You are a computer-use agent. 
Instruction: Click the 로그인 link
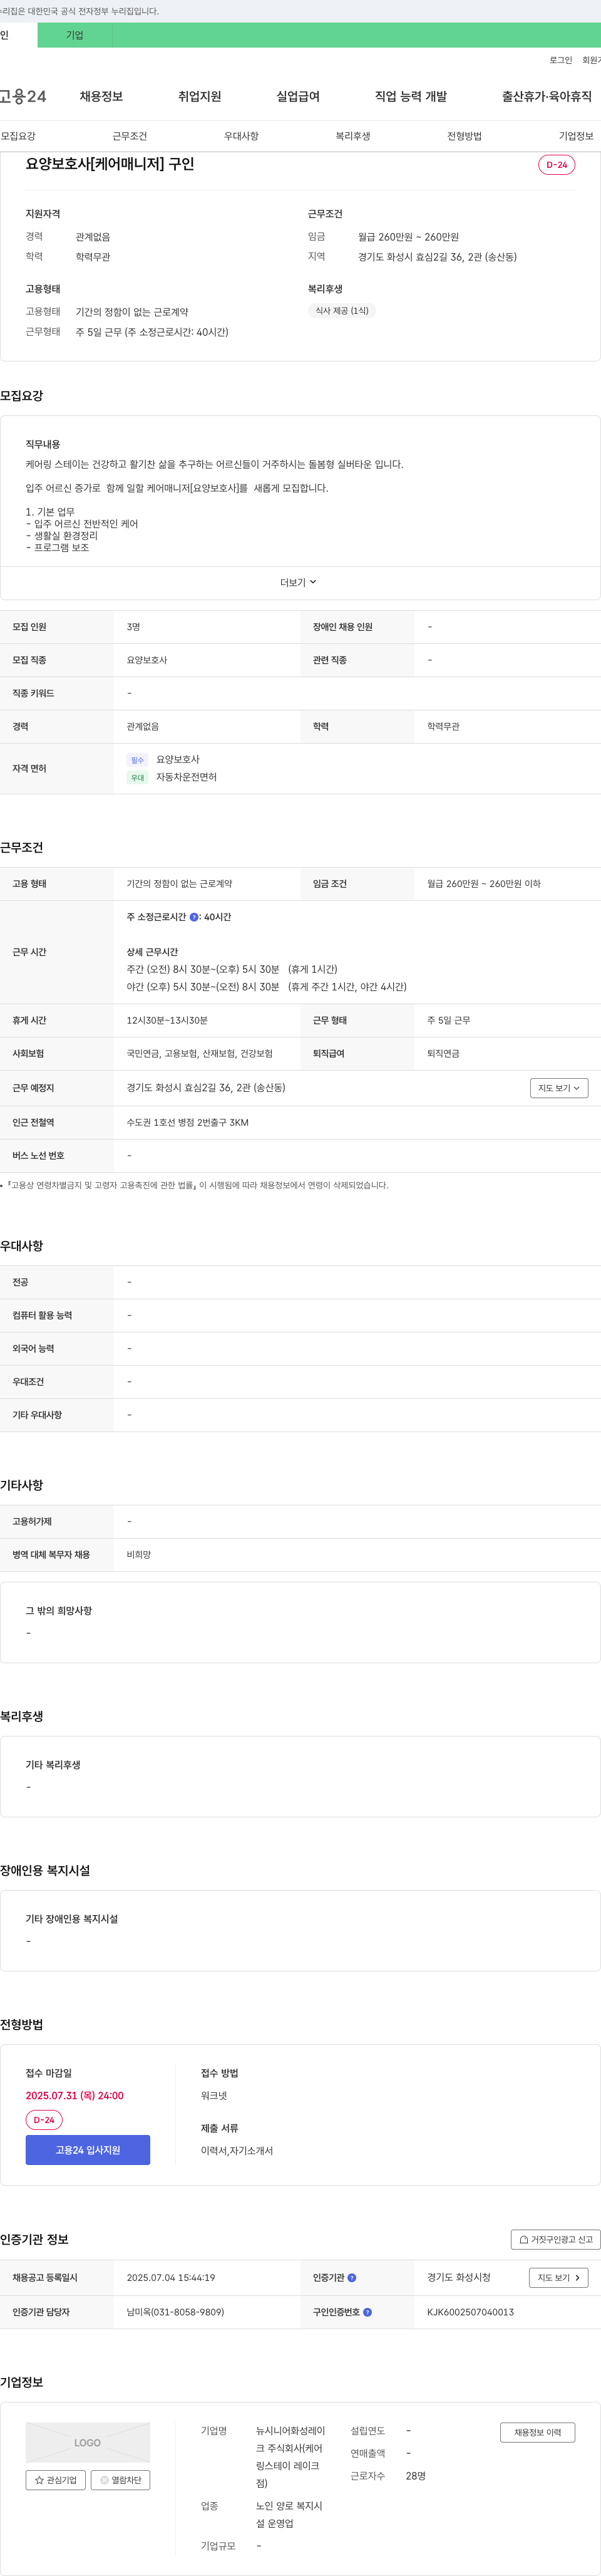point(560,60)
